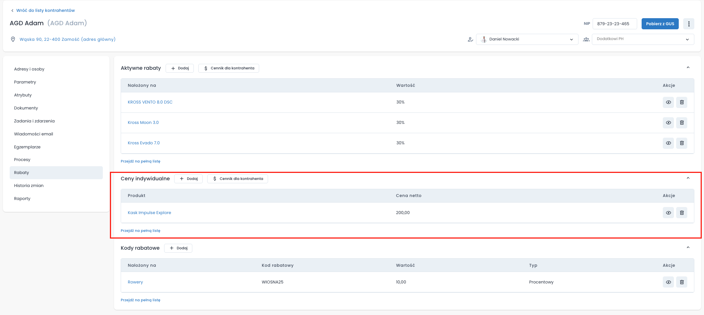This screenshot has width=704, height=315.
Task: Click the back arrow to contractor list
Action: click(x=12, y=11)
